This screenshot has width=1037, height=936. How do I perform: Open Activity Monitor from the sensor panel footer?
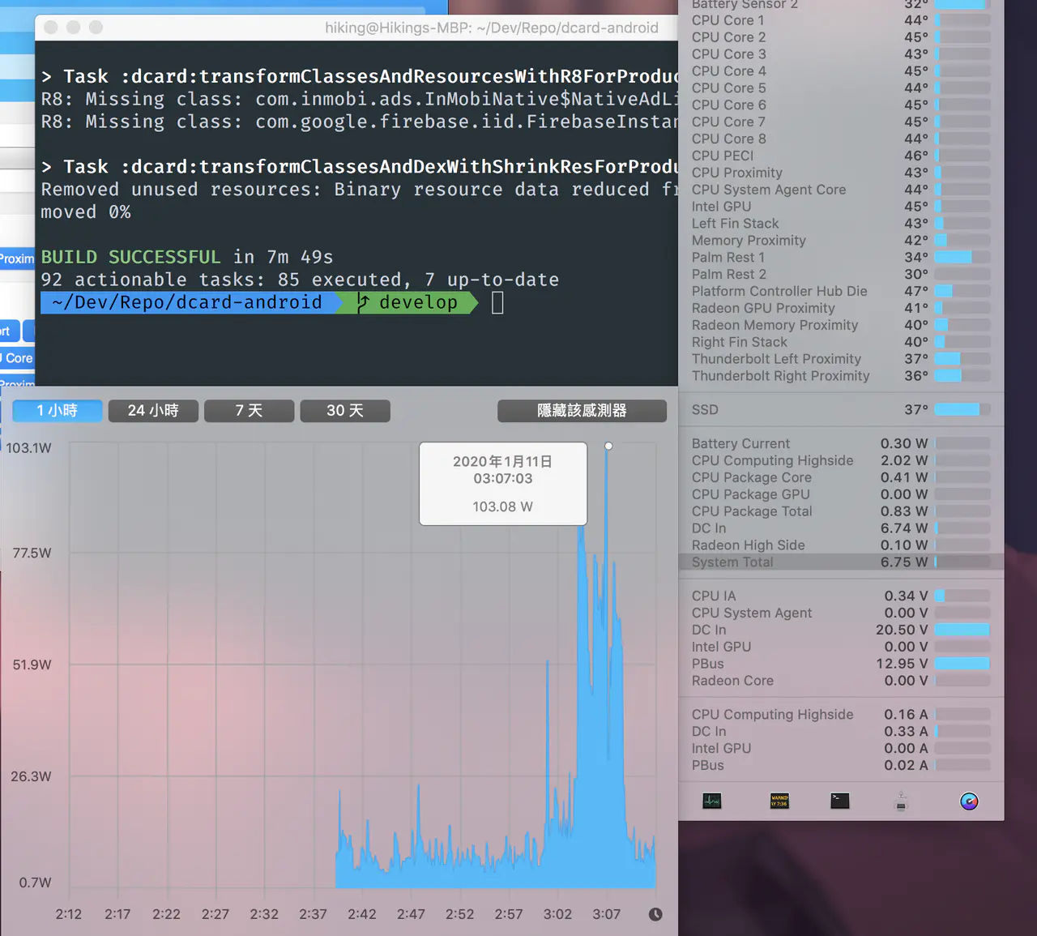(x=712, y=801)
